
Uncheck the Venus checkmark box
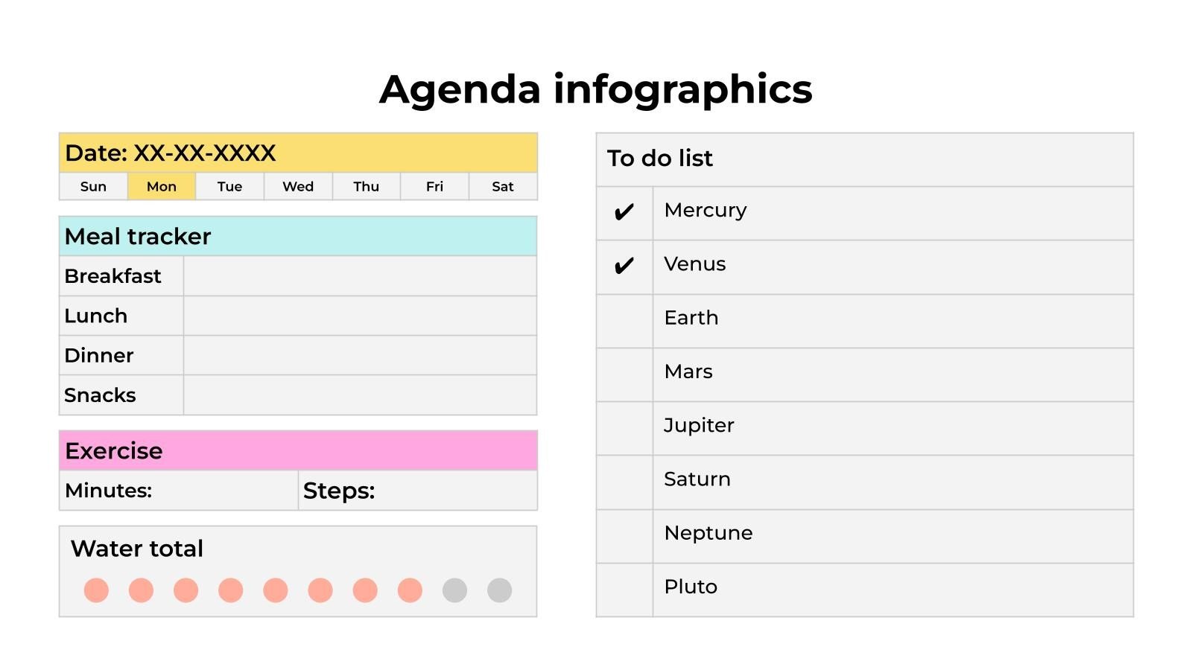tap(624, 267)
